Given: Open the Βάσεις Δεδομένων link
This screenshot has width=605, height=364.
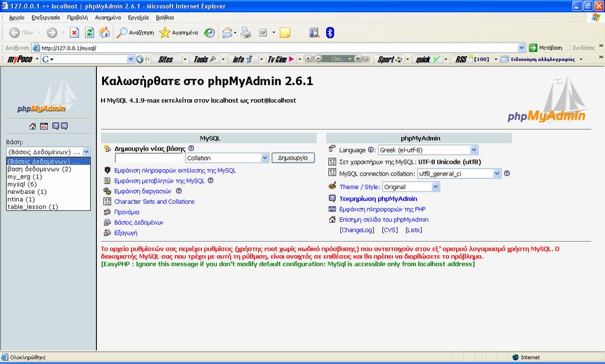Looking at the screenshot, I should click(x=138, y=222).
